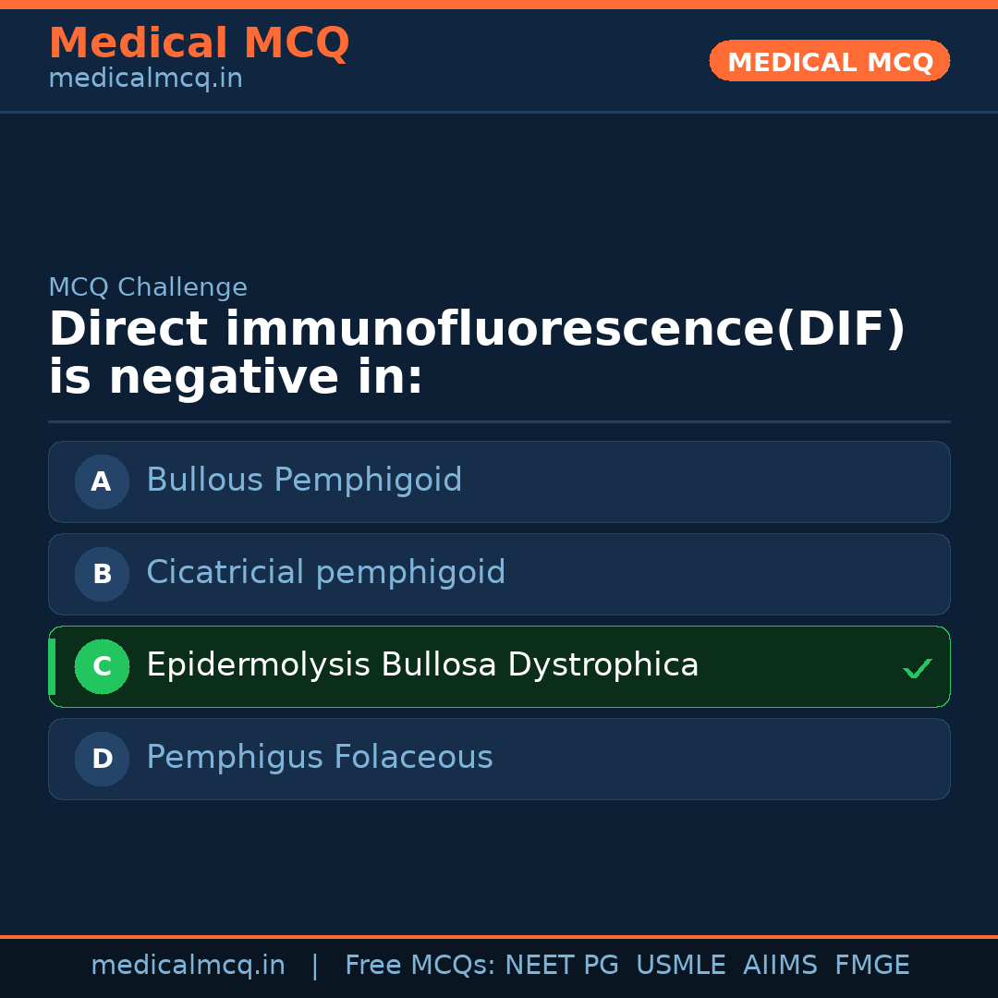Choose the Cicatricial pemphigoid answer text
This screenshot has height=998, width=998.
[x=325, y=573]
